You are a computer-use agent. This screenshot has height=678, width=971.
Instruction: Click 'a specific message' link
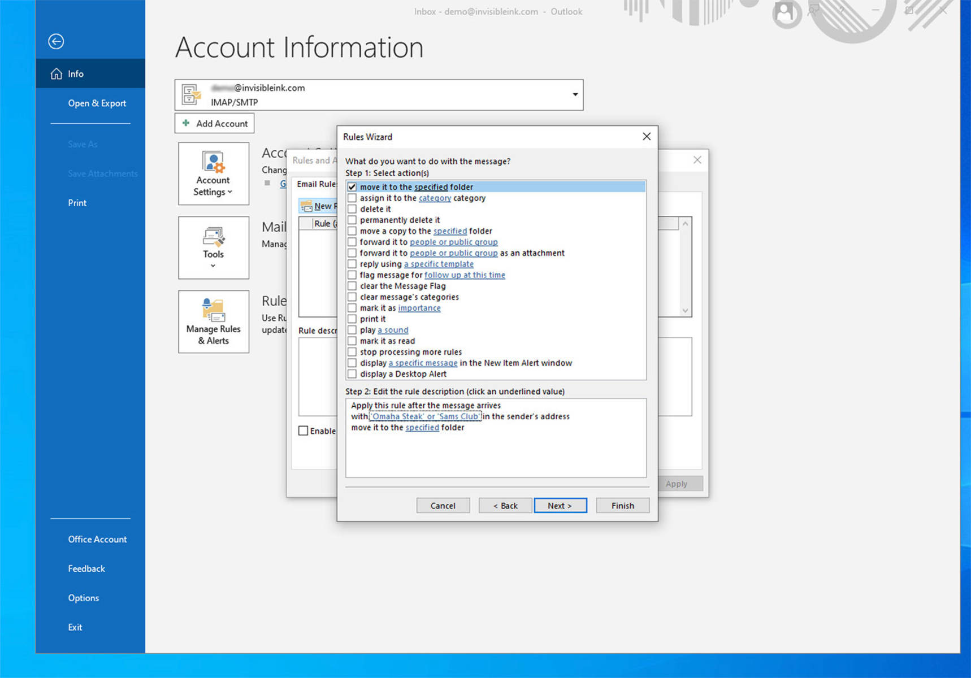pos(423,363)
